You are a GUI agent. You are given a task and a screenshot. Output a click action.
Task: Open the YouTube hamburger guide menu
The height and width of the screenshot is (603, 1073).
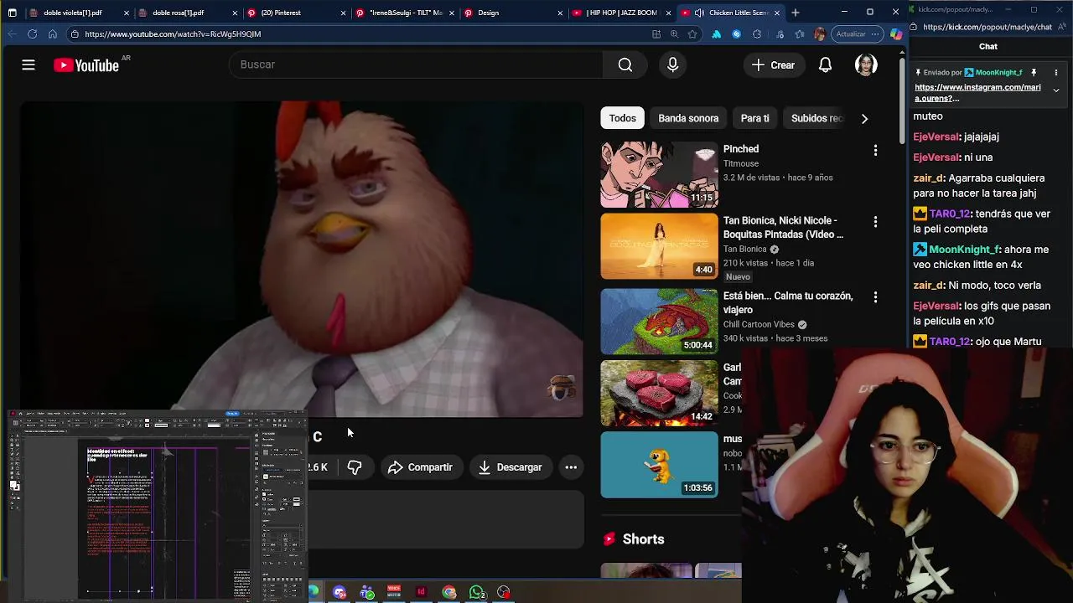tap(29, 64)
